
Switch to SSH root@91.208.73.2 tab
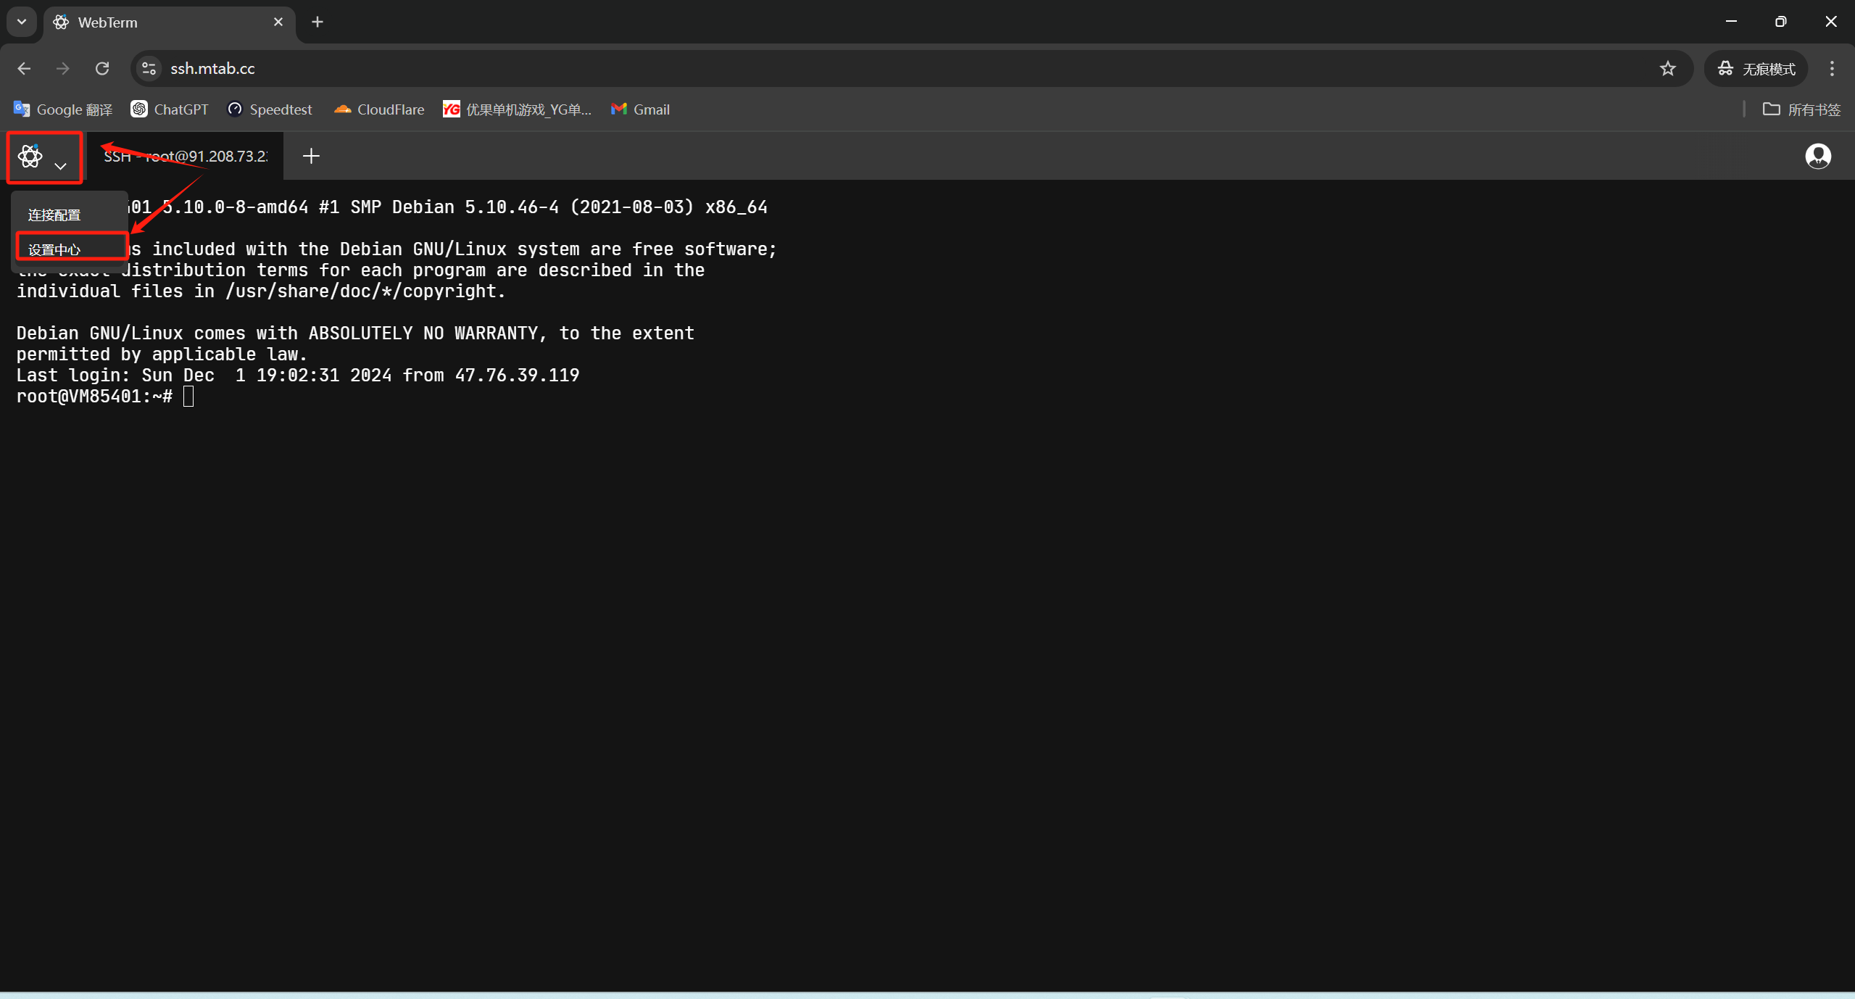tap(186, 156)
